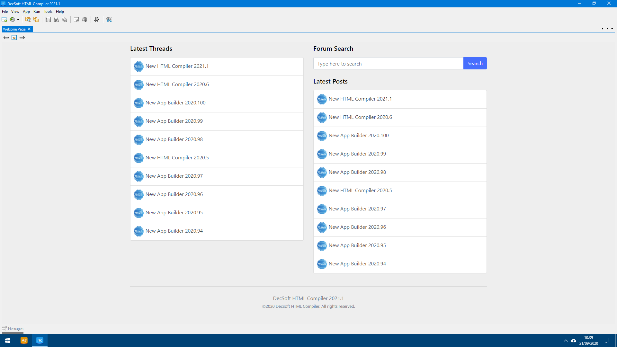Click the forward arrow navigation icon
This screenshot has width=617, height=347.
[x=22, y=38]
